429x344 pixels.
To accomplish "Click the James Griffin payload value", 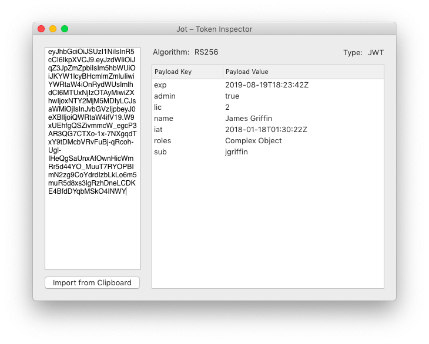I will 249,119.
